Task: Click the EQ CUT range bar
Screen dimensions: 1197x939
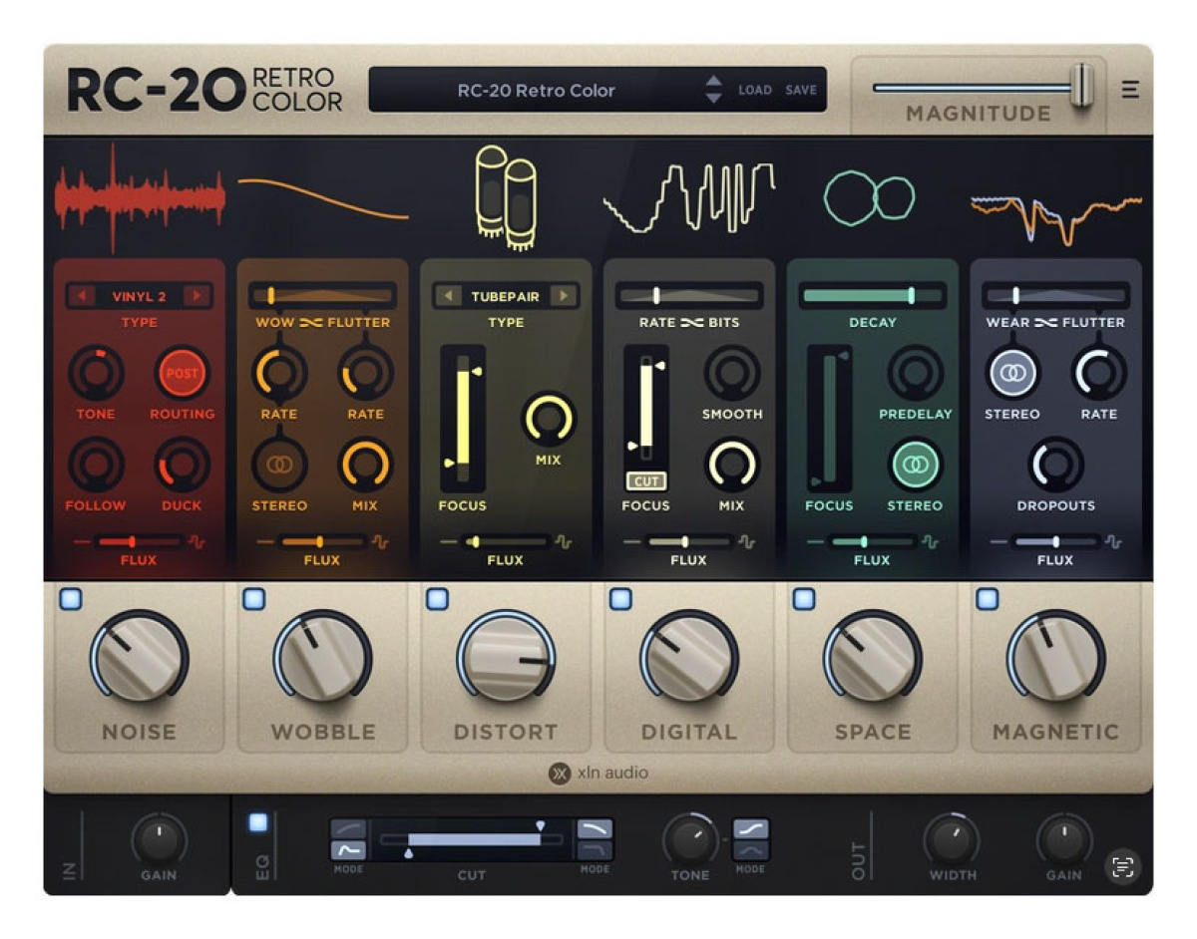Action: (472, 839)
